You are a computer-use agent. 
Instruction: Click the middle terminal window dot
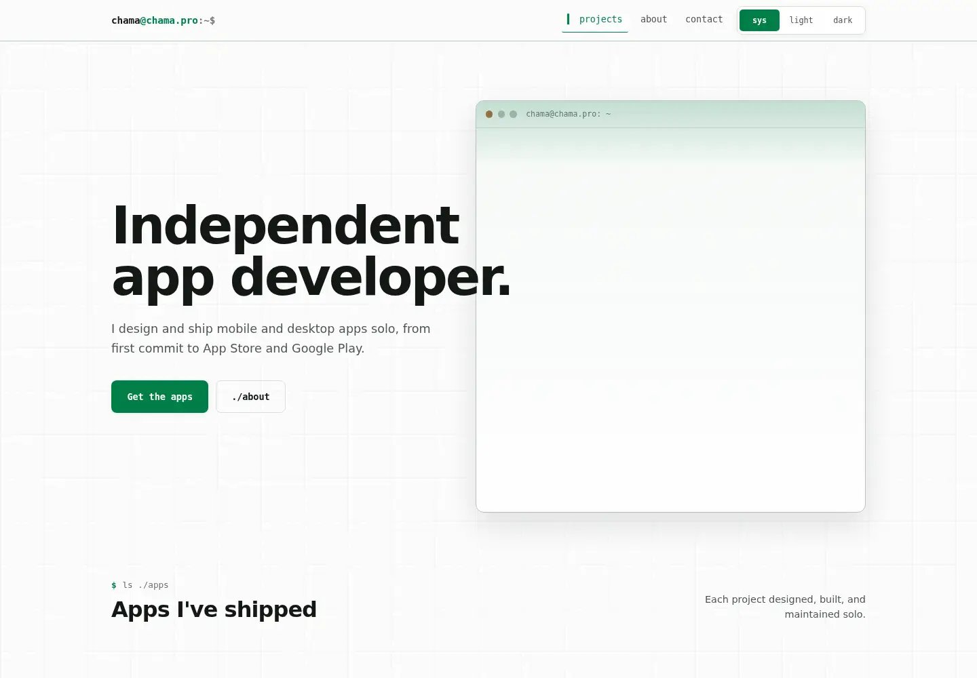(x=501, y=114)
